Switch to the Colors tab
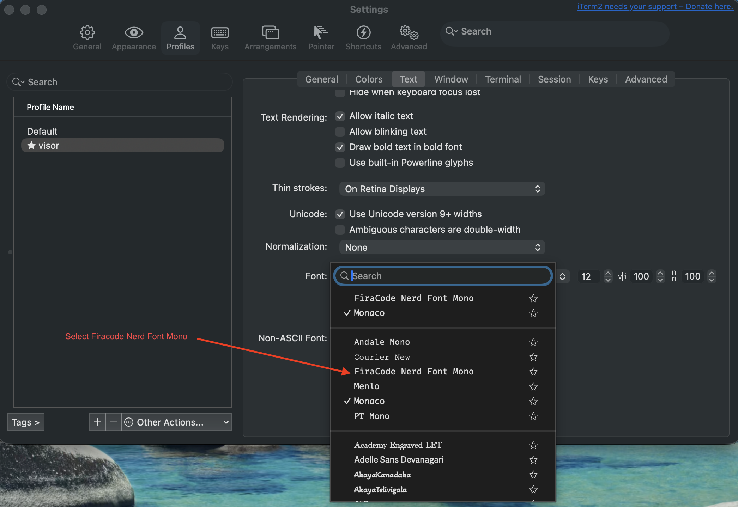 (369, 79)
